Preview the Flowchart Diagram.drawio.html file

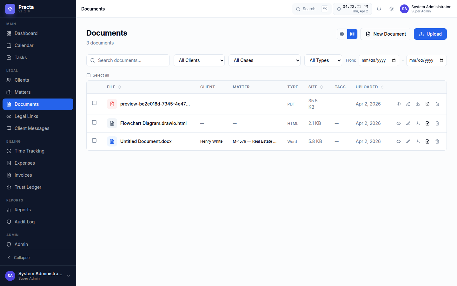pos(399,123)
